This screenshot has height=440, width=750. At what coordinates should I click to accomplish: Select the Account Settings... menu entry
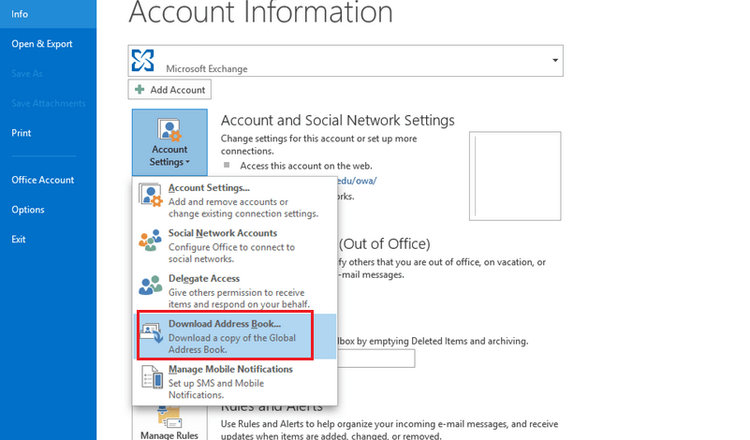(235, 200)
